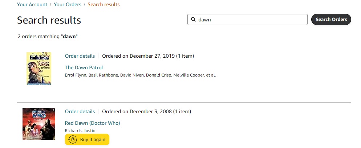Image resolution: width=361 pixels, height=148 pixels.
Task: Open the Red Dawn Doctor Who cover image
Action: [39, 124]
